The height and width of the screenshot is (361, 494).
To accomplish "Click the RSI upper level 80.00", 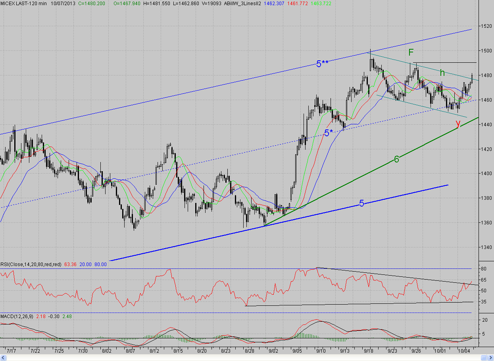I will coord(101,264).
